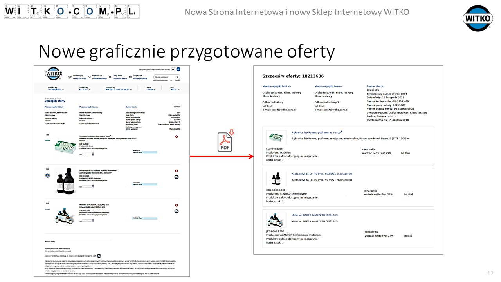
Task: Click product code 'JTB-8045.2500'
Action: pyautogui.click(x=275, y=231)
